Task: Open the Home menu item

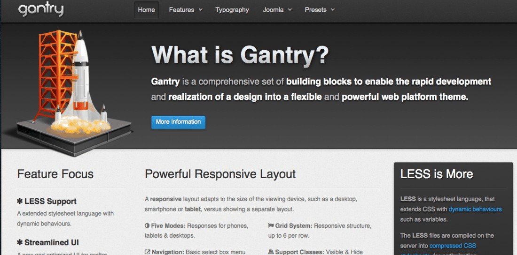Action: point(146,10)
